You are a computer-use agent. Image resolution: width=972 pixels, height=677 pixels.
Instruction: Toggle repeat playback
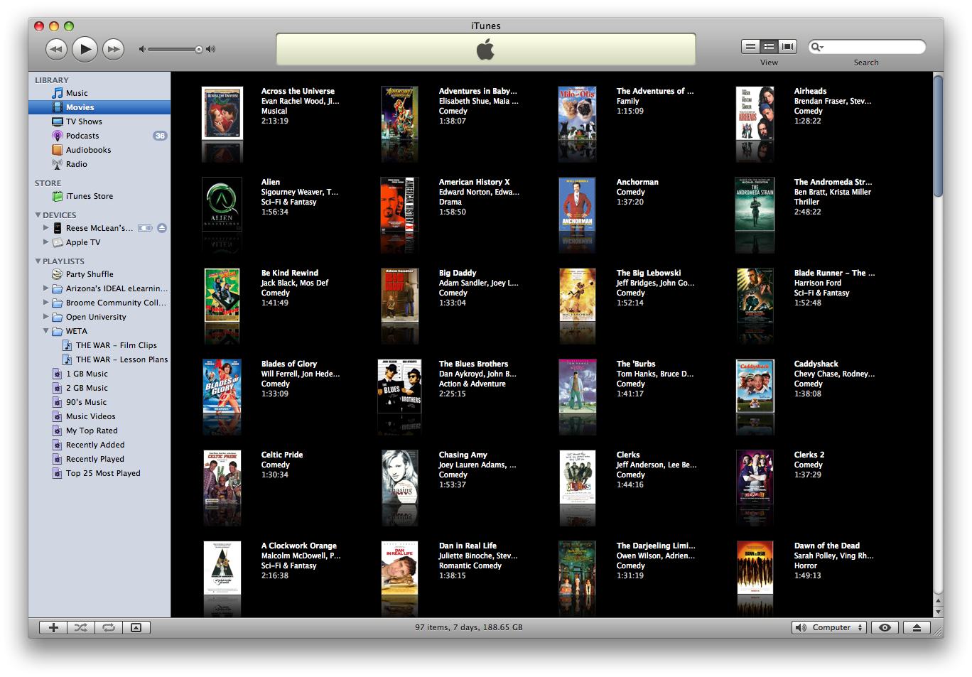pyautogui.click(x=109, y=627)
